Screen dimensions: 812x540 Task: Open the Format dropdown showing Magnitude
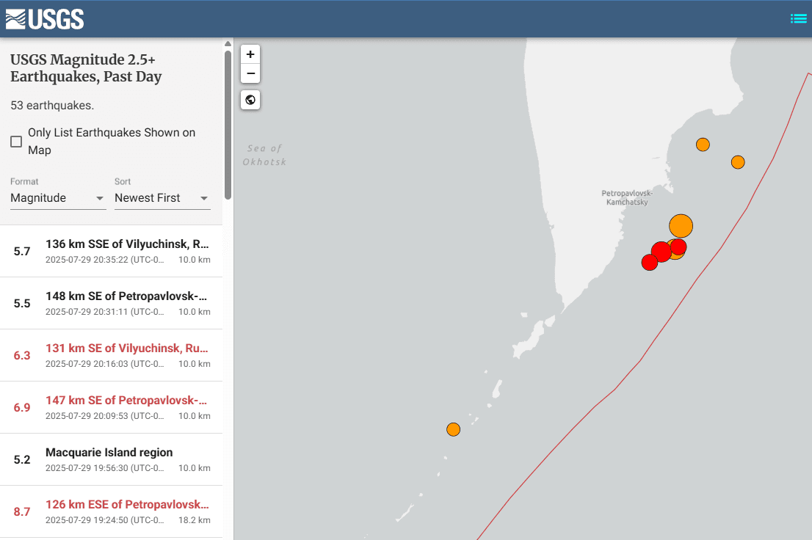coord(58,198)
